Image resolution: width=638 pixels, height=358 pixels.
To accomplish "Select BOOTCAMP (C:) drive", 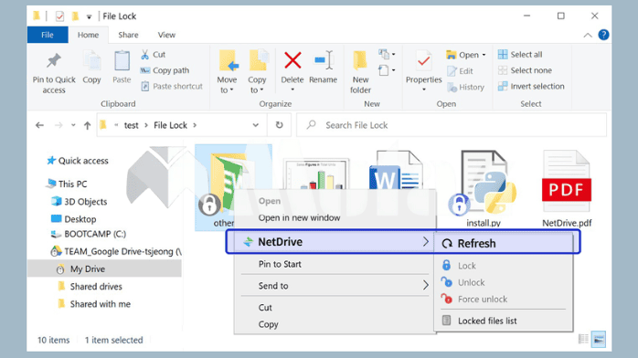I will (89, 234).
